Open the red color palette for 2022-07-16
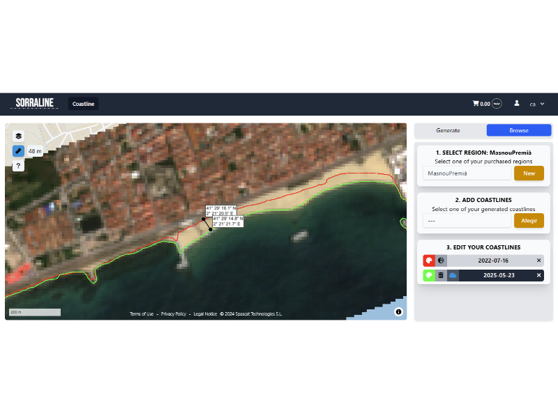 tap(429, 261)
